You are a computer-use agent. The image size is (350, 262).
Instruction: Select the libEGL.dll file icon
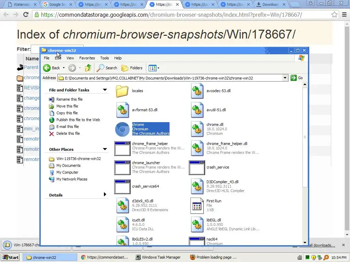(197, 224)
